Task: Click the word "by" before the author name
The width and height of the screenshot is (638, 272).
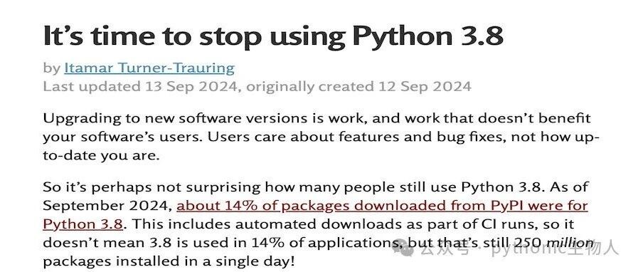Action: coord(51,68)
